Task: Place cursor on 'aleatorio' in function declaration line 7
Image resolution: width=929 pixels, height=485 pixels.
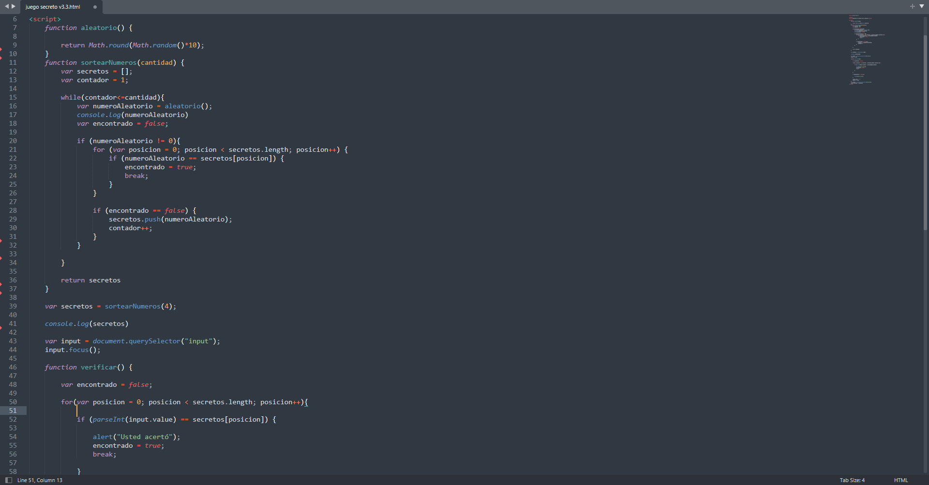Action: pos(99,28)
